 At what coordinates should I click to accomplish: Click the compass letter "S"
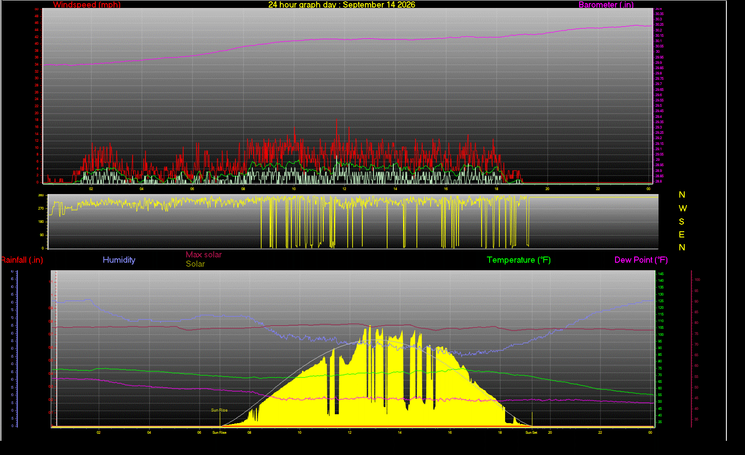(682, 222)
